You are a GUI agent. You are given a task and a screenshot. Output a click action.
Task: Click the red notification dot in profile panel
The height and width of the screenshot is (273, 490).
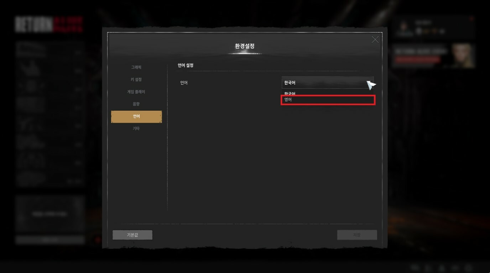pyautogui.click(x=471, y=19)
